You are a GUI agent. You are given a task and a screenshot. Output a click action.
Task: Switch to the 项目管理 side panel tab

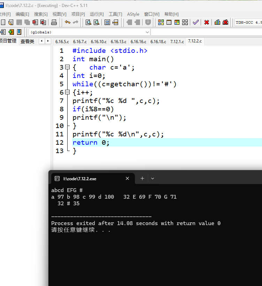point(8,41)
